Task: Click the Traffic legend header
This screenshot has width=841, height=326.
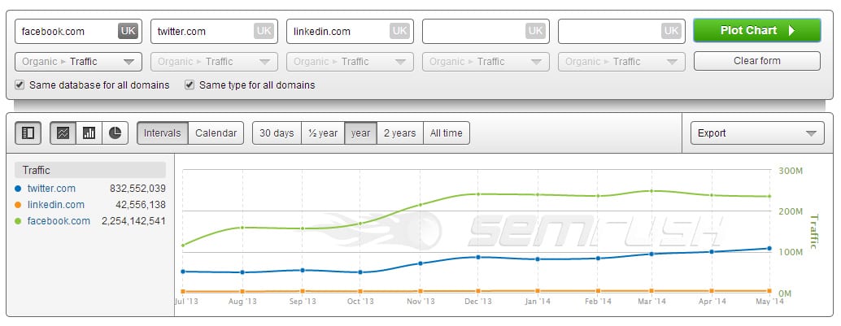Action: click(90, 170)
